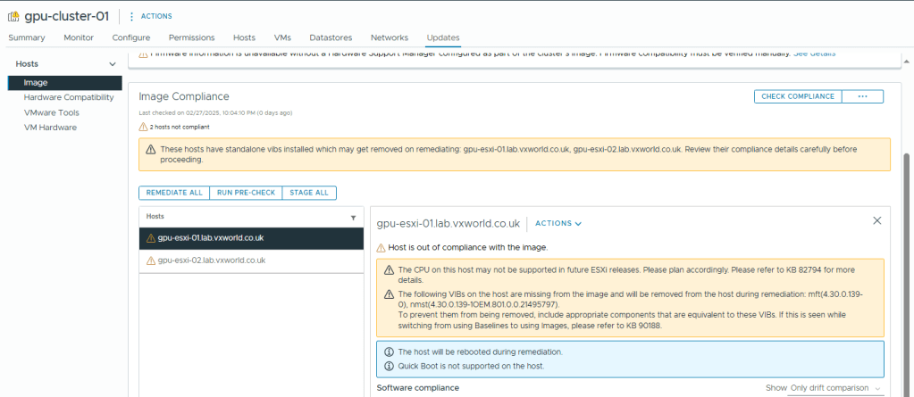Collapse the Hosts section in the sidebar
Viewport: 914px width, 397px height.
tap(112, 64)
